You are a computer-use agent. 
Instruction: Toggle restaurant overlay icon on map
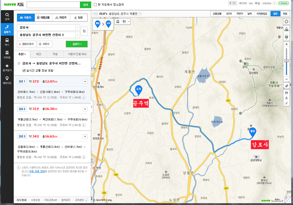pos(124,22)
